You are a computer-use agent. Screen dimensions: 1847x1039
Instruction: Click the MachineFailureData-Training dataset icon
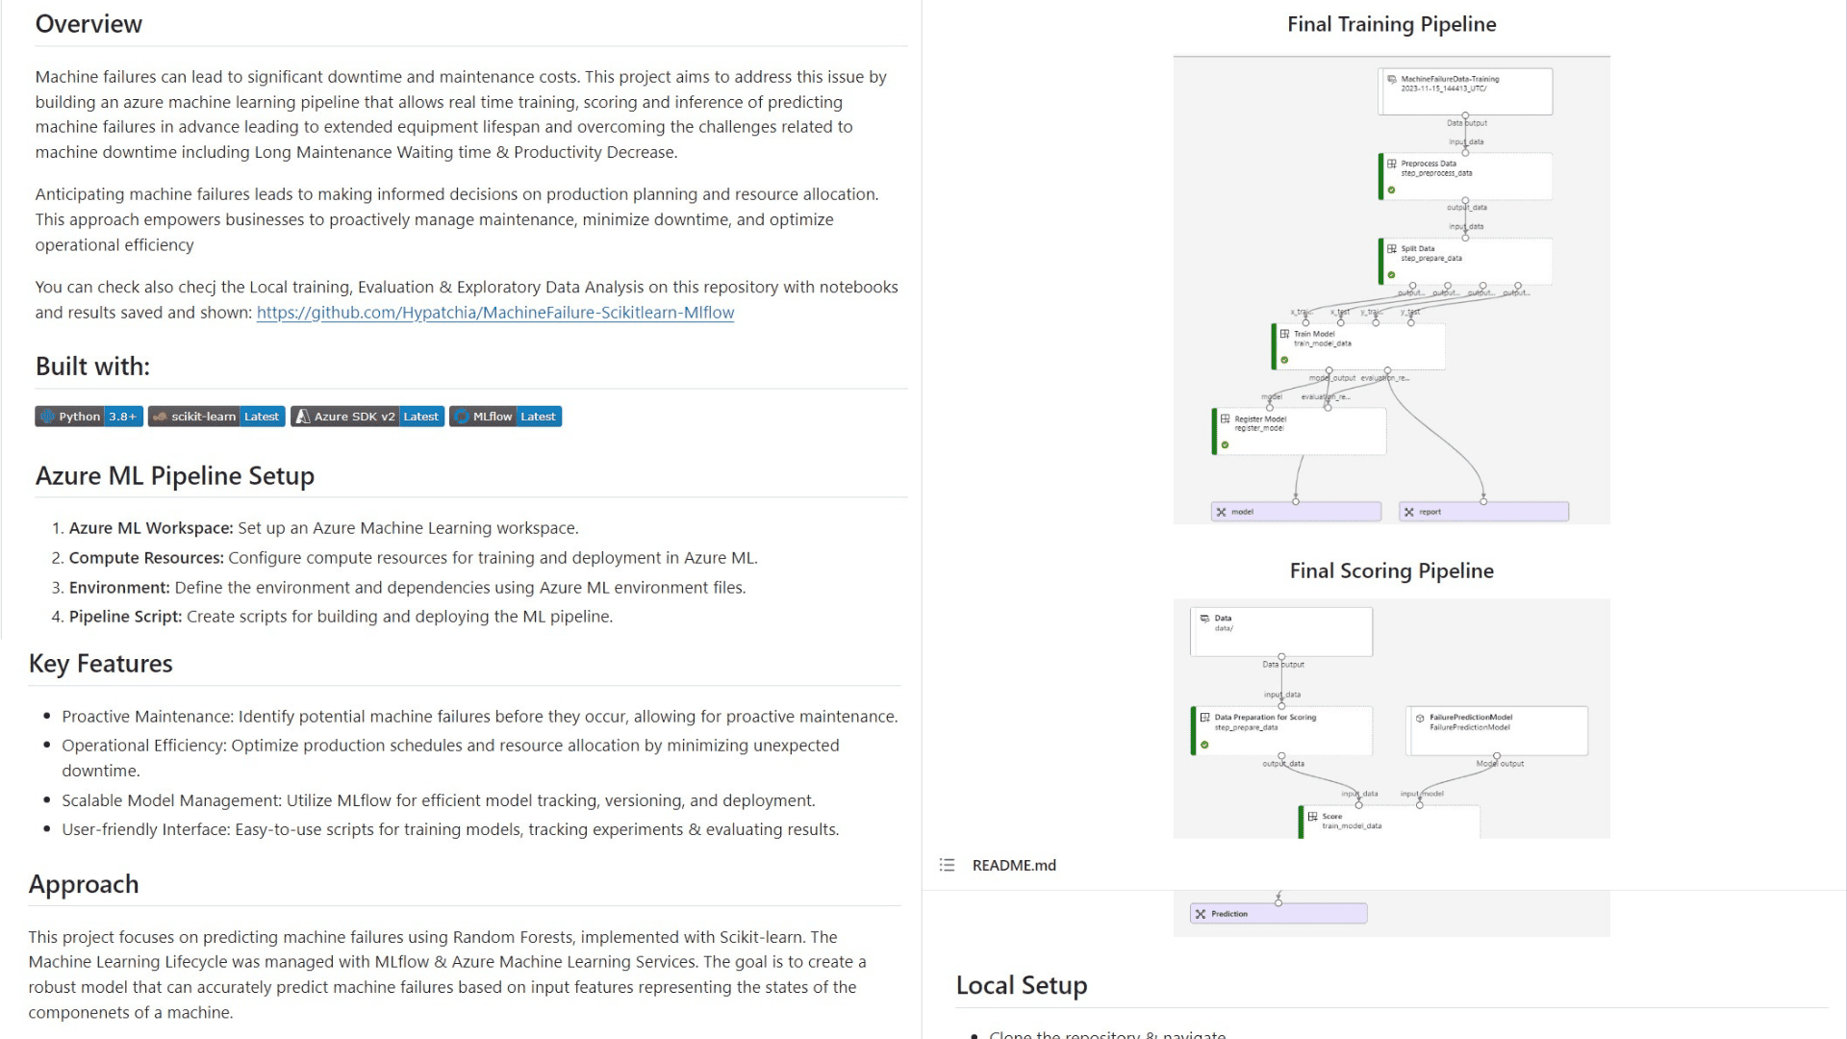pyautogui.click(x=1392, y=79)
